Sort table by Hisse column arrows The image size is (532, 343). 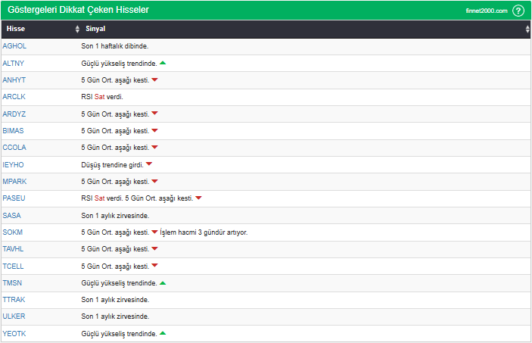(77, 29)
